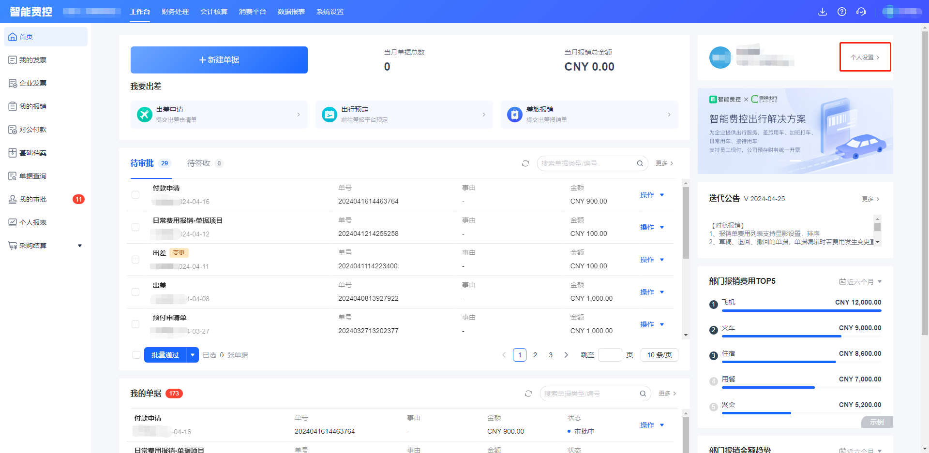This screenshot has width=929, height=453.
Task: Click the airplane icon for 出差申请
Action: [144, 115]
